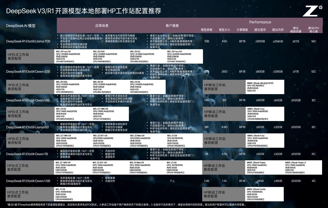Click the '≥60GB' recommended VRAM value

pyautogui.click(x=260, y=72)
